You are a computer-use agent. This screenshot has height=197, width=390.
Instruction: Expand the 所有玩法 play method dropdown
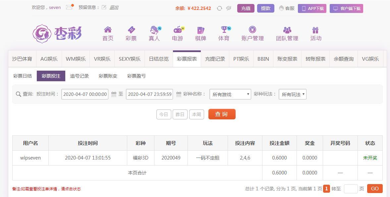292,94
